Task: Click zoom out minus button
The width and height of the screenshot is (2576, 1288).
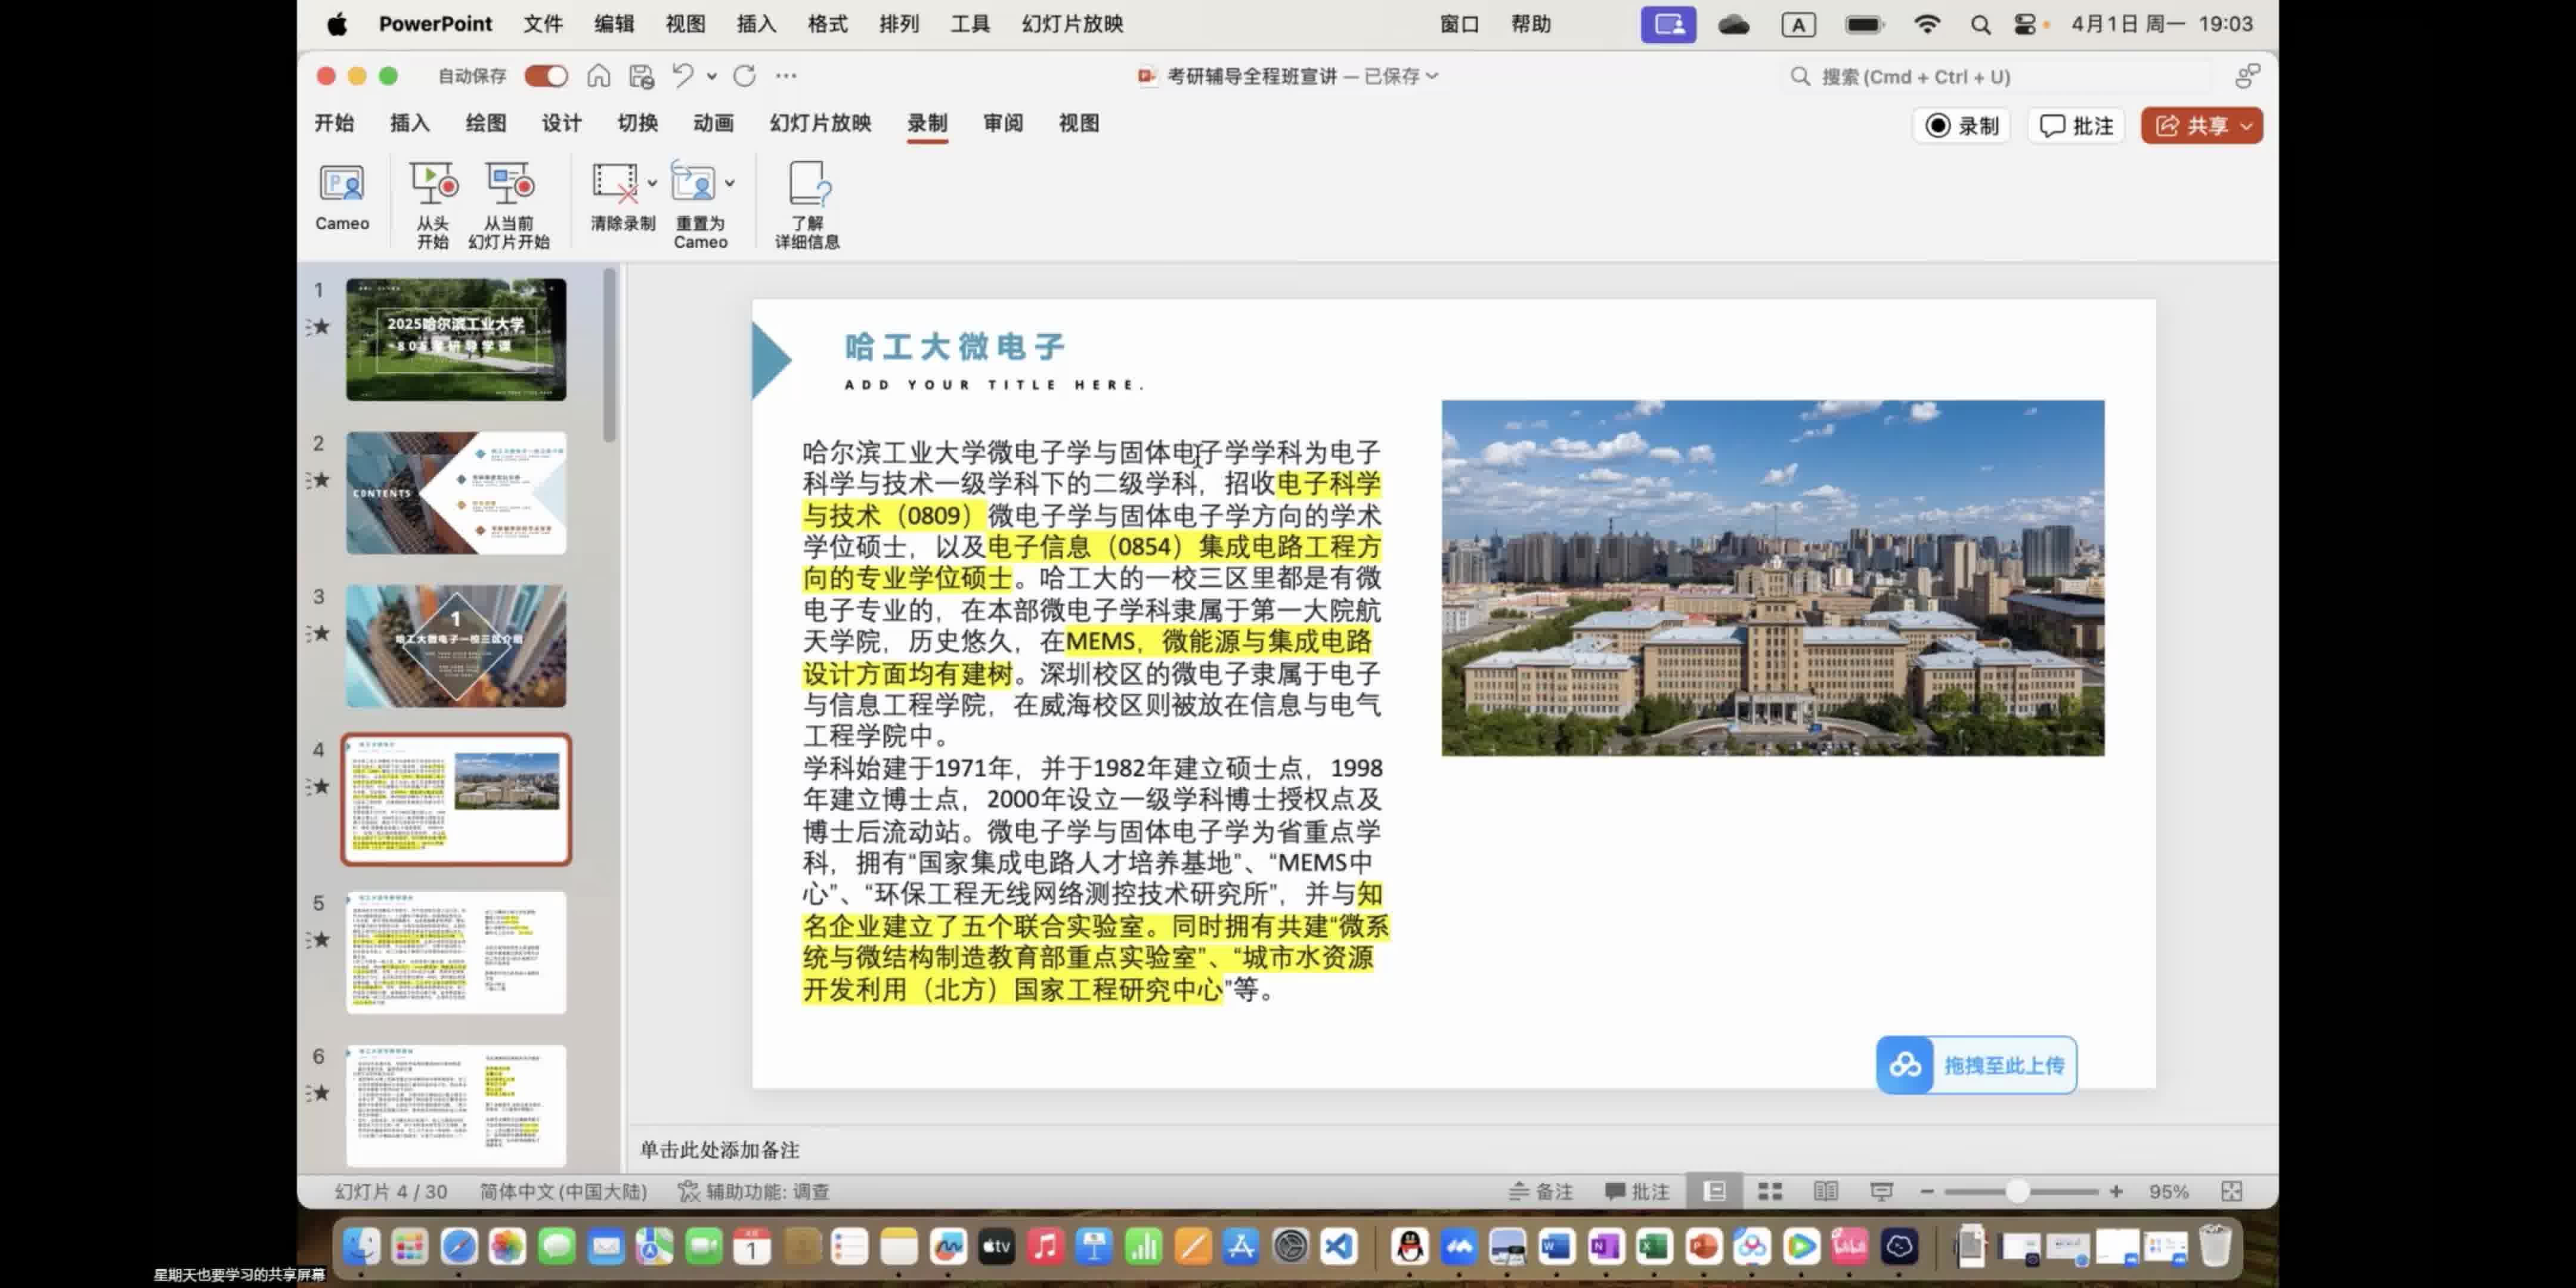Action: pos(1926,1191)
